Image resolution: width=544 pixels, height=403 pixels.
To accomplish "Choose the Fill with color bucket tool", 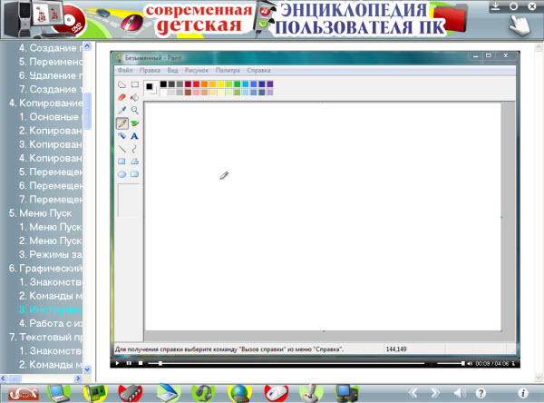I will click(134, 97).
